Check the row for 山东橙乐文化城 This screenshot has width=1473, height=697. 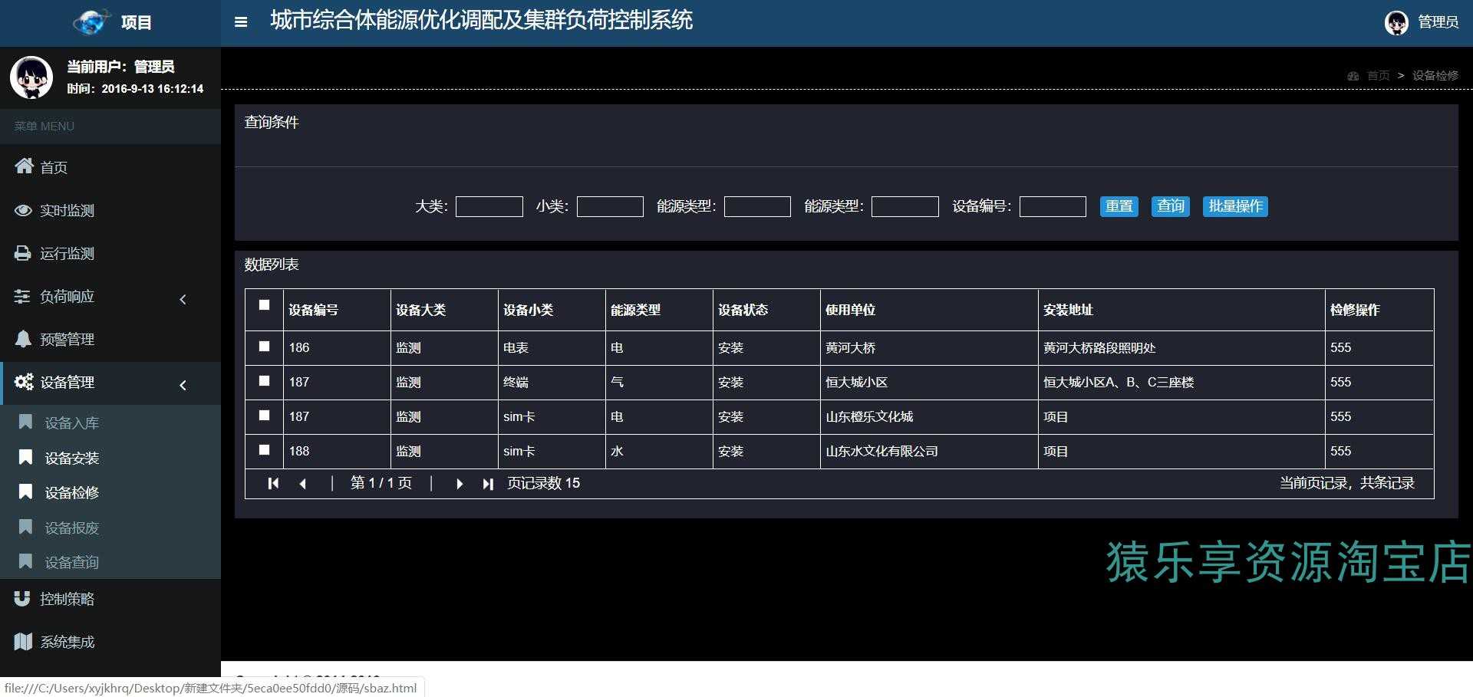(x=265, y=416)
